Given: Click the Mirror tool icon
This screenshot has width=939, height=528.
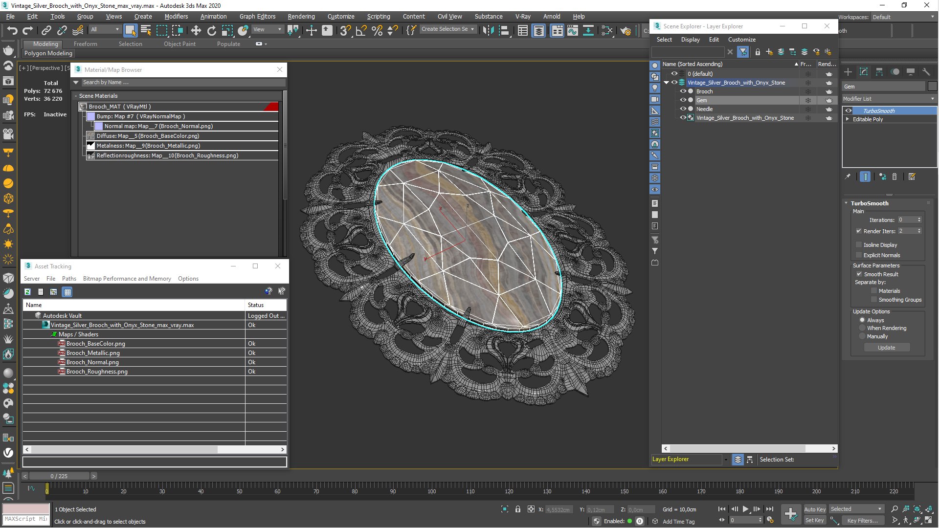Looking at the screenshot, I should tap(488, 30).
